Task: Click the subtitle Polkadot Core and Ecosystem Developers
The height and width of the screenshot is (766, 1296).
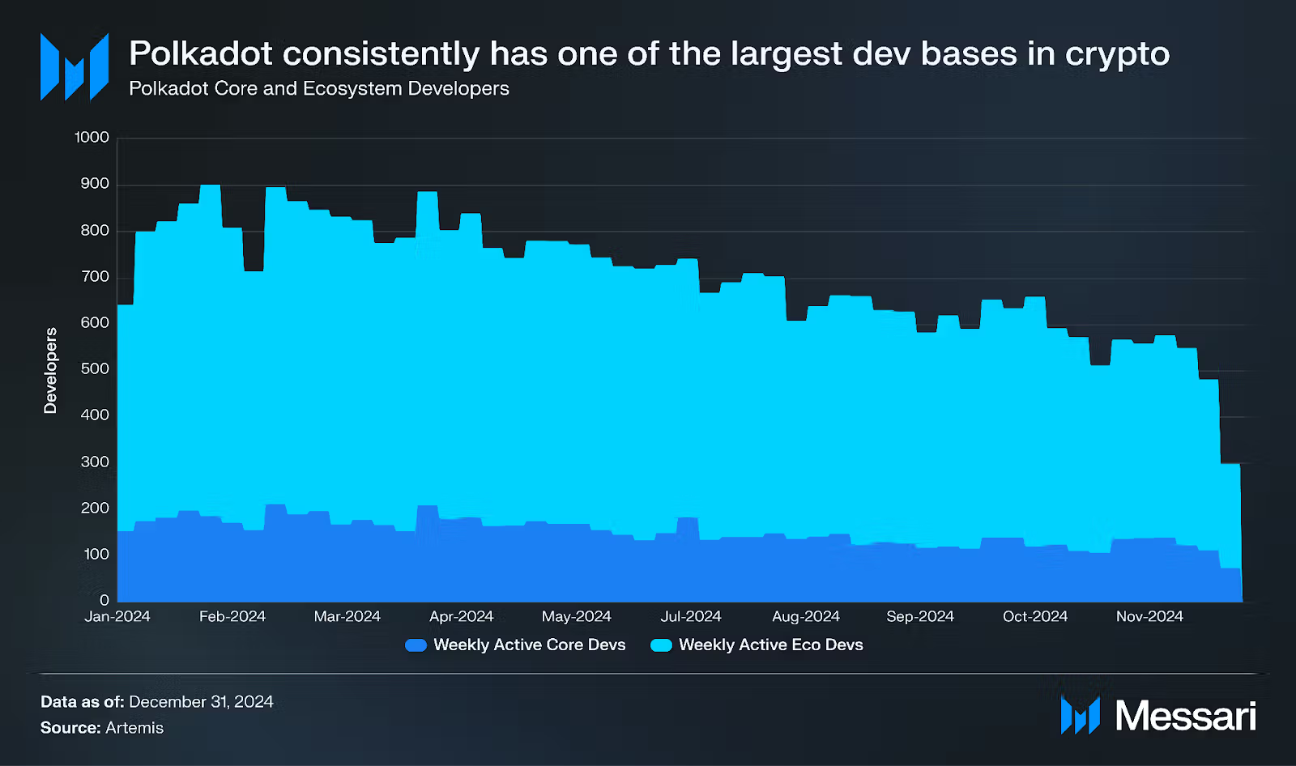Action: pos(319,89)
